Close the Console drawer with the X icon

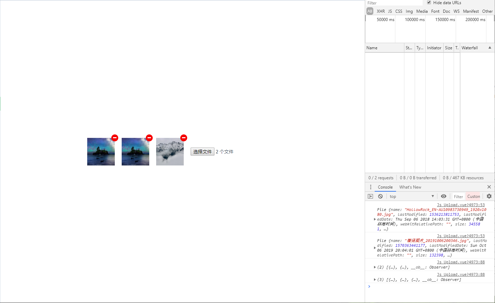click(x=489, y=187)
